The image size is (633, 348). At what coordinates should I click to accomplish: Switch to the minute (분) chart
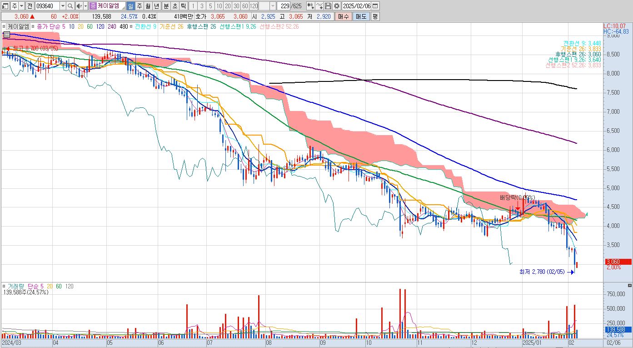tap(165, 6)
